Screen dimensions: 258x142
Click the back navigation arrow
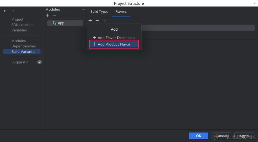(x=5, y=11)
